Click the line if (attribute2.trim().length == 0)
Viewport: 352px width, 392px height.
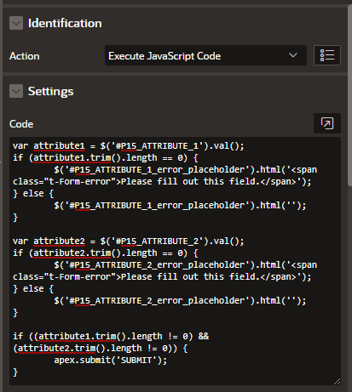[x=106, y=253]
